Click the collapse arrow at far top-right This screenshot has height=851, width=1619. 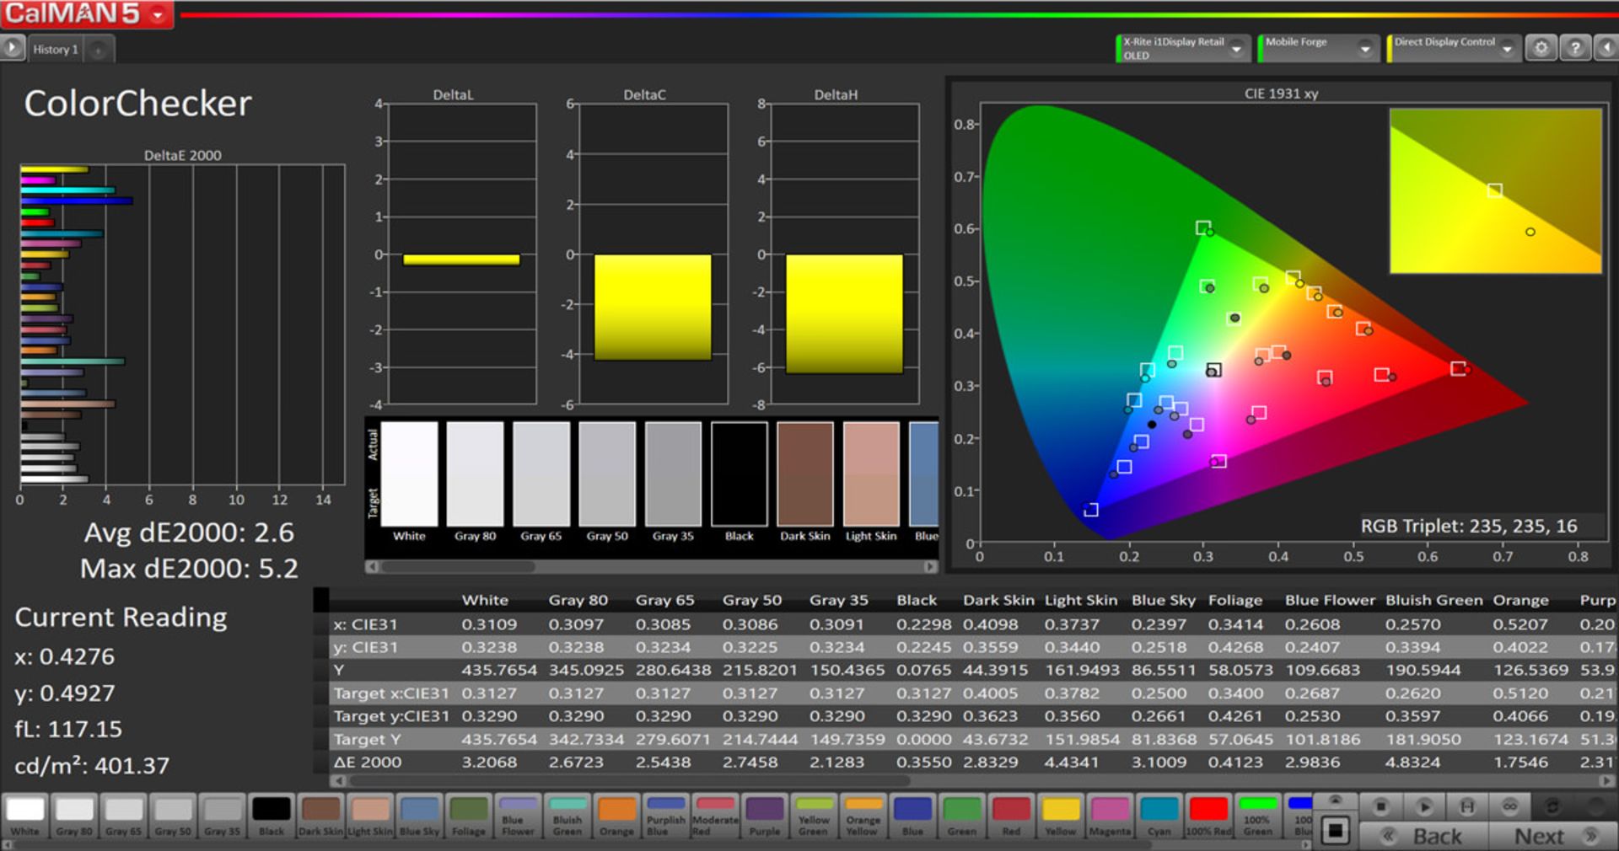(1606, 48)
